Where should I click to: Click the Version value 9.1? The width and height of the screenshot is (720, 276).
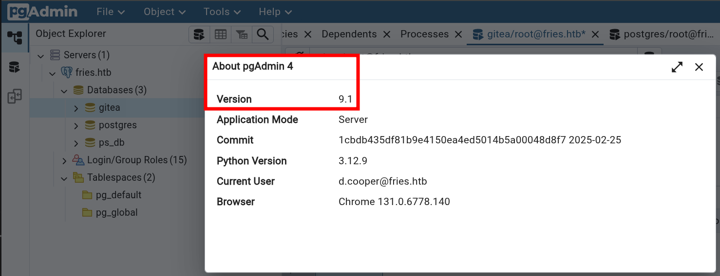(x=345, y=99)
